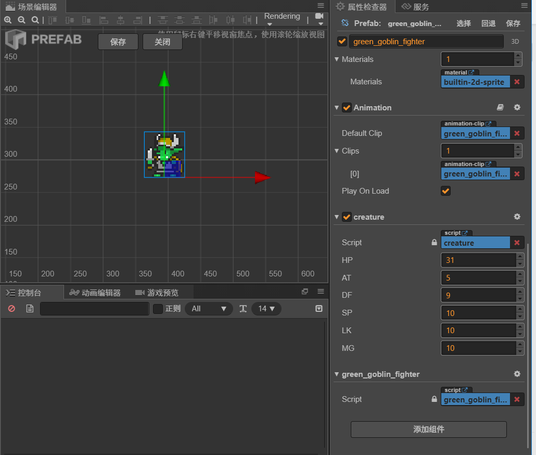Distribute nodes by horizontal centers
This screenshot has width=536, height=455.
(x=231, y=20)
